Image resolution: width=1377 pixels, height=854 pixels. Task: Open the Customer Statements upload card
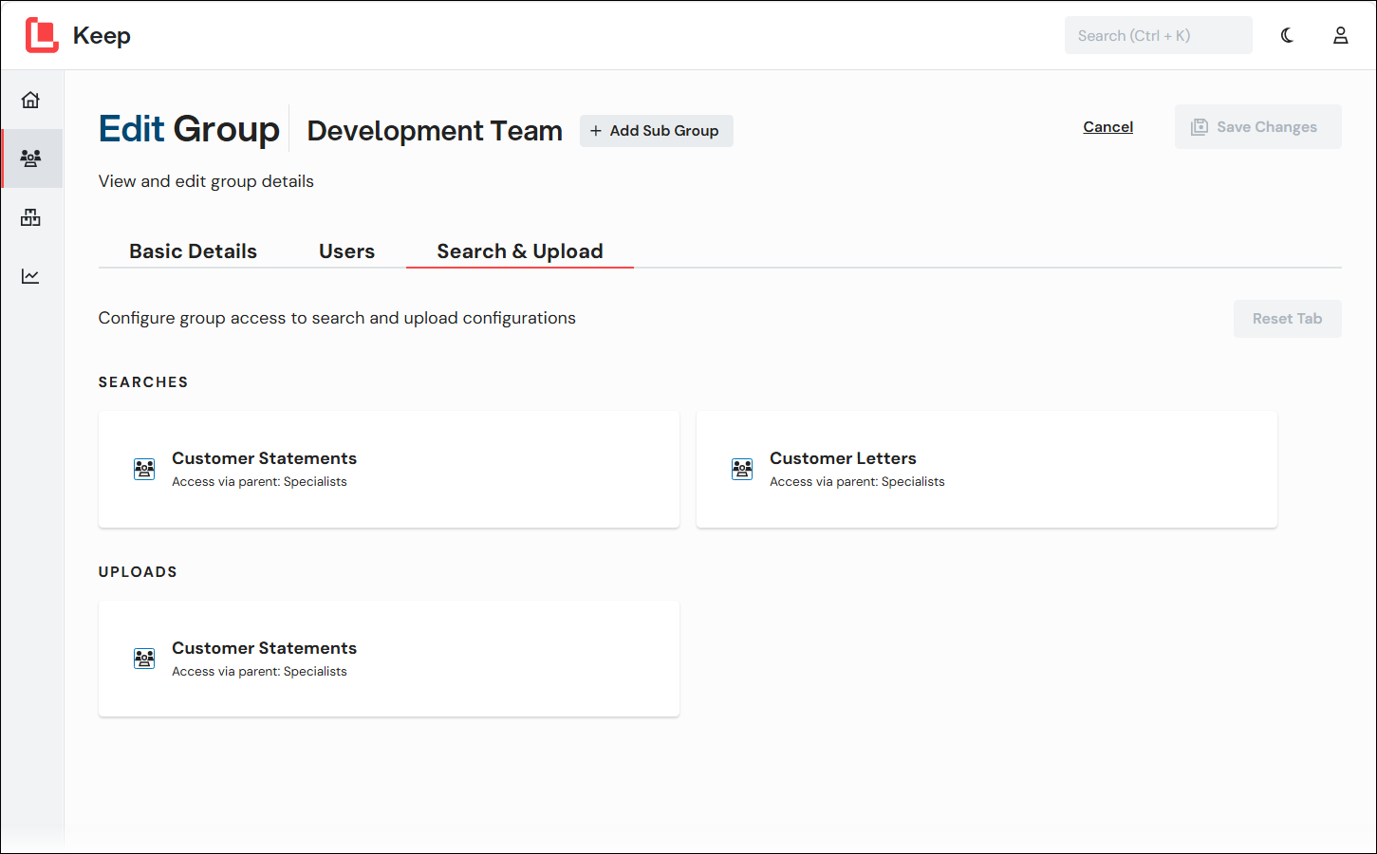point(389,659)
